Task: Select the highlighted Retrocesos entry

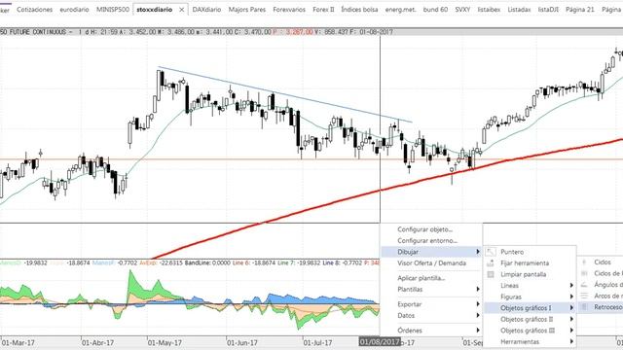Action: tap(601, 307)
